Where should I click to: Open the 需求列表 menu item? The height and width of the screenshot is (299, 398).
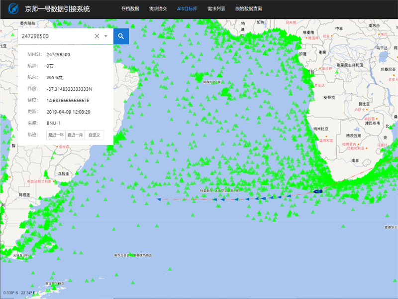coord(216,9)
